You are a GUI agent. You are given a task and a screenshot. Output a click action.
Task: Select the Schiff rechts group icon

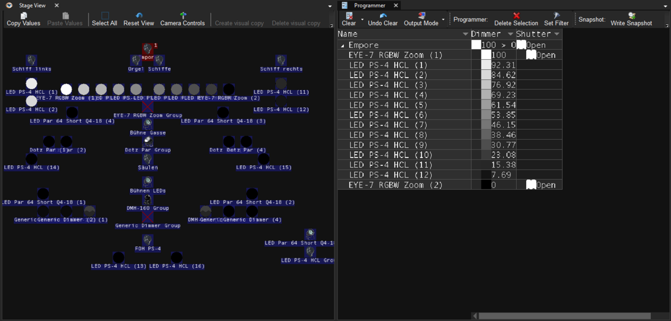[281, 60]
